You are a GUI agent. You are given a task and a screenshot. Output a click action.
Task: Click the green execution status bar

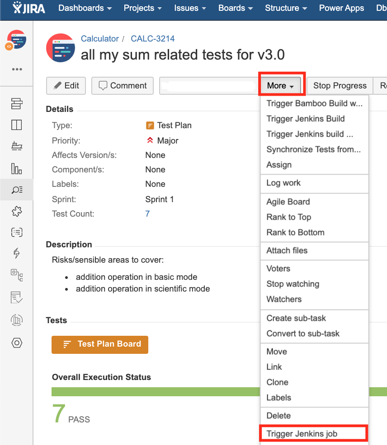coord(156,392)
